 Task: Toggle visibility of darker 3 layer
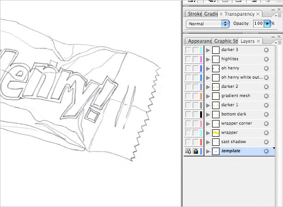pos(188,50)
